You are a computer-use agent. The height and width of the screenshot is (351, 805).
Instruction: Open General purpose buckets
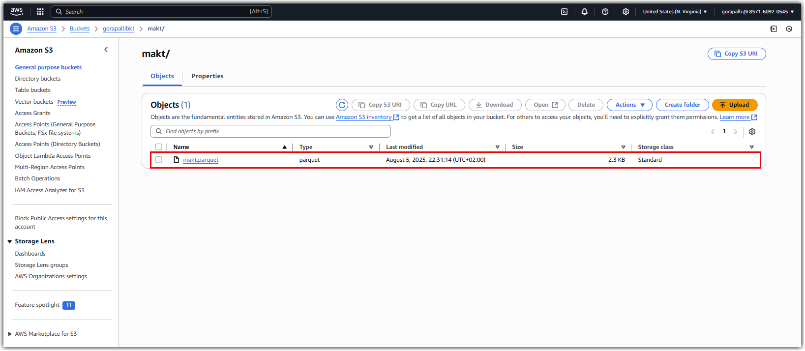tap(48, 67)
